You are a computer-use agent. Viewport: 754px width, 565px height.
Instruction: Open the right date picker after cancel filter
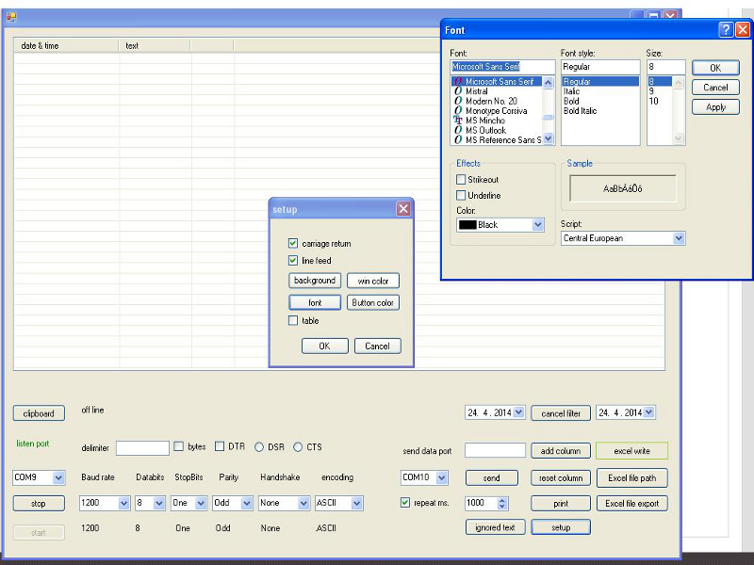[648, 412]
